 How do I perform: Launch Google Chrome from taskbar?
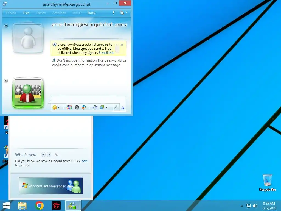(x=40, y=206)
